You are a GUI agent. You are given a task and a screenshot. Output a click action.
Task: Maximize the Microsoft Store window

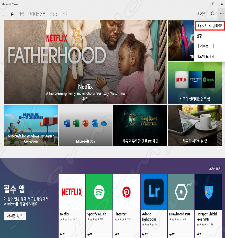tap(213, 4)
